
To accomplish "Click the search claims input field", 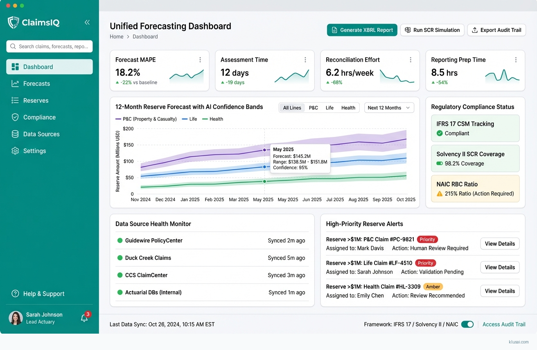I will click(x=50, y=47).
